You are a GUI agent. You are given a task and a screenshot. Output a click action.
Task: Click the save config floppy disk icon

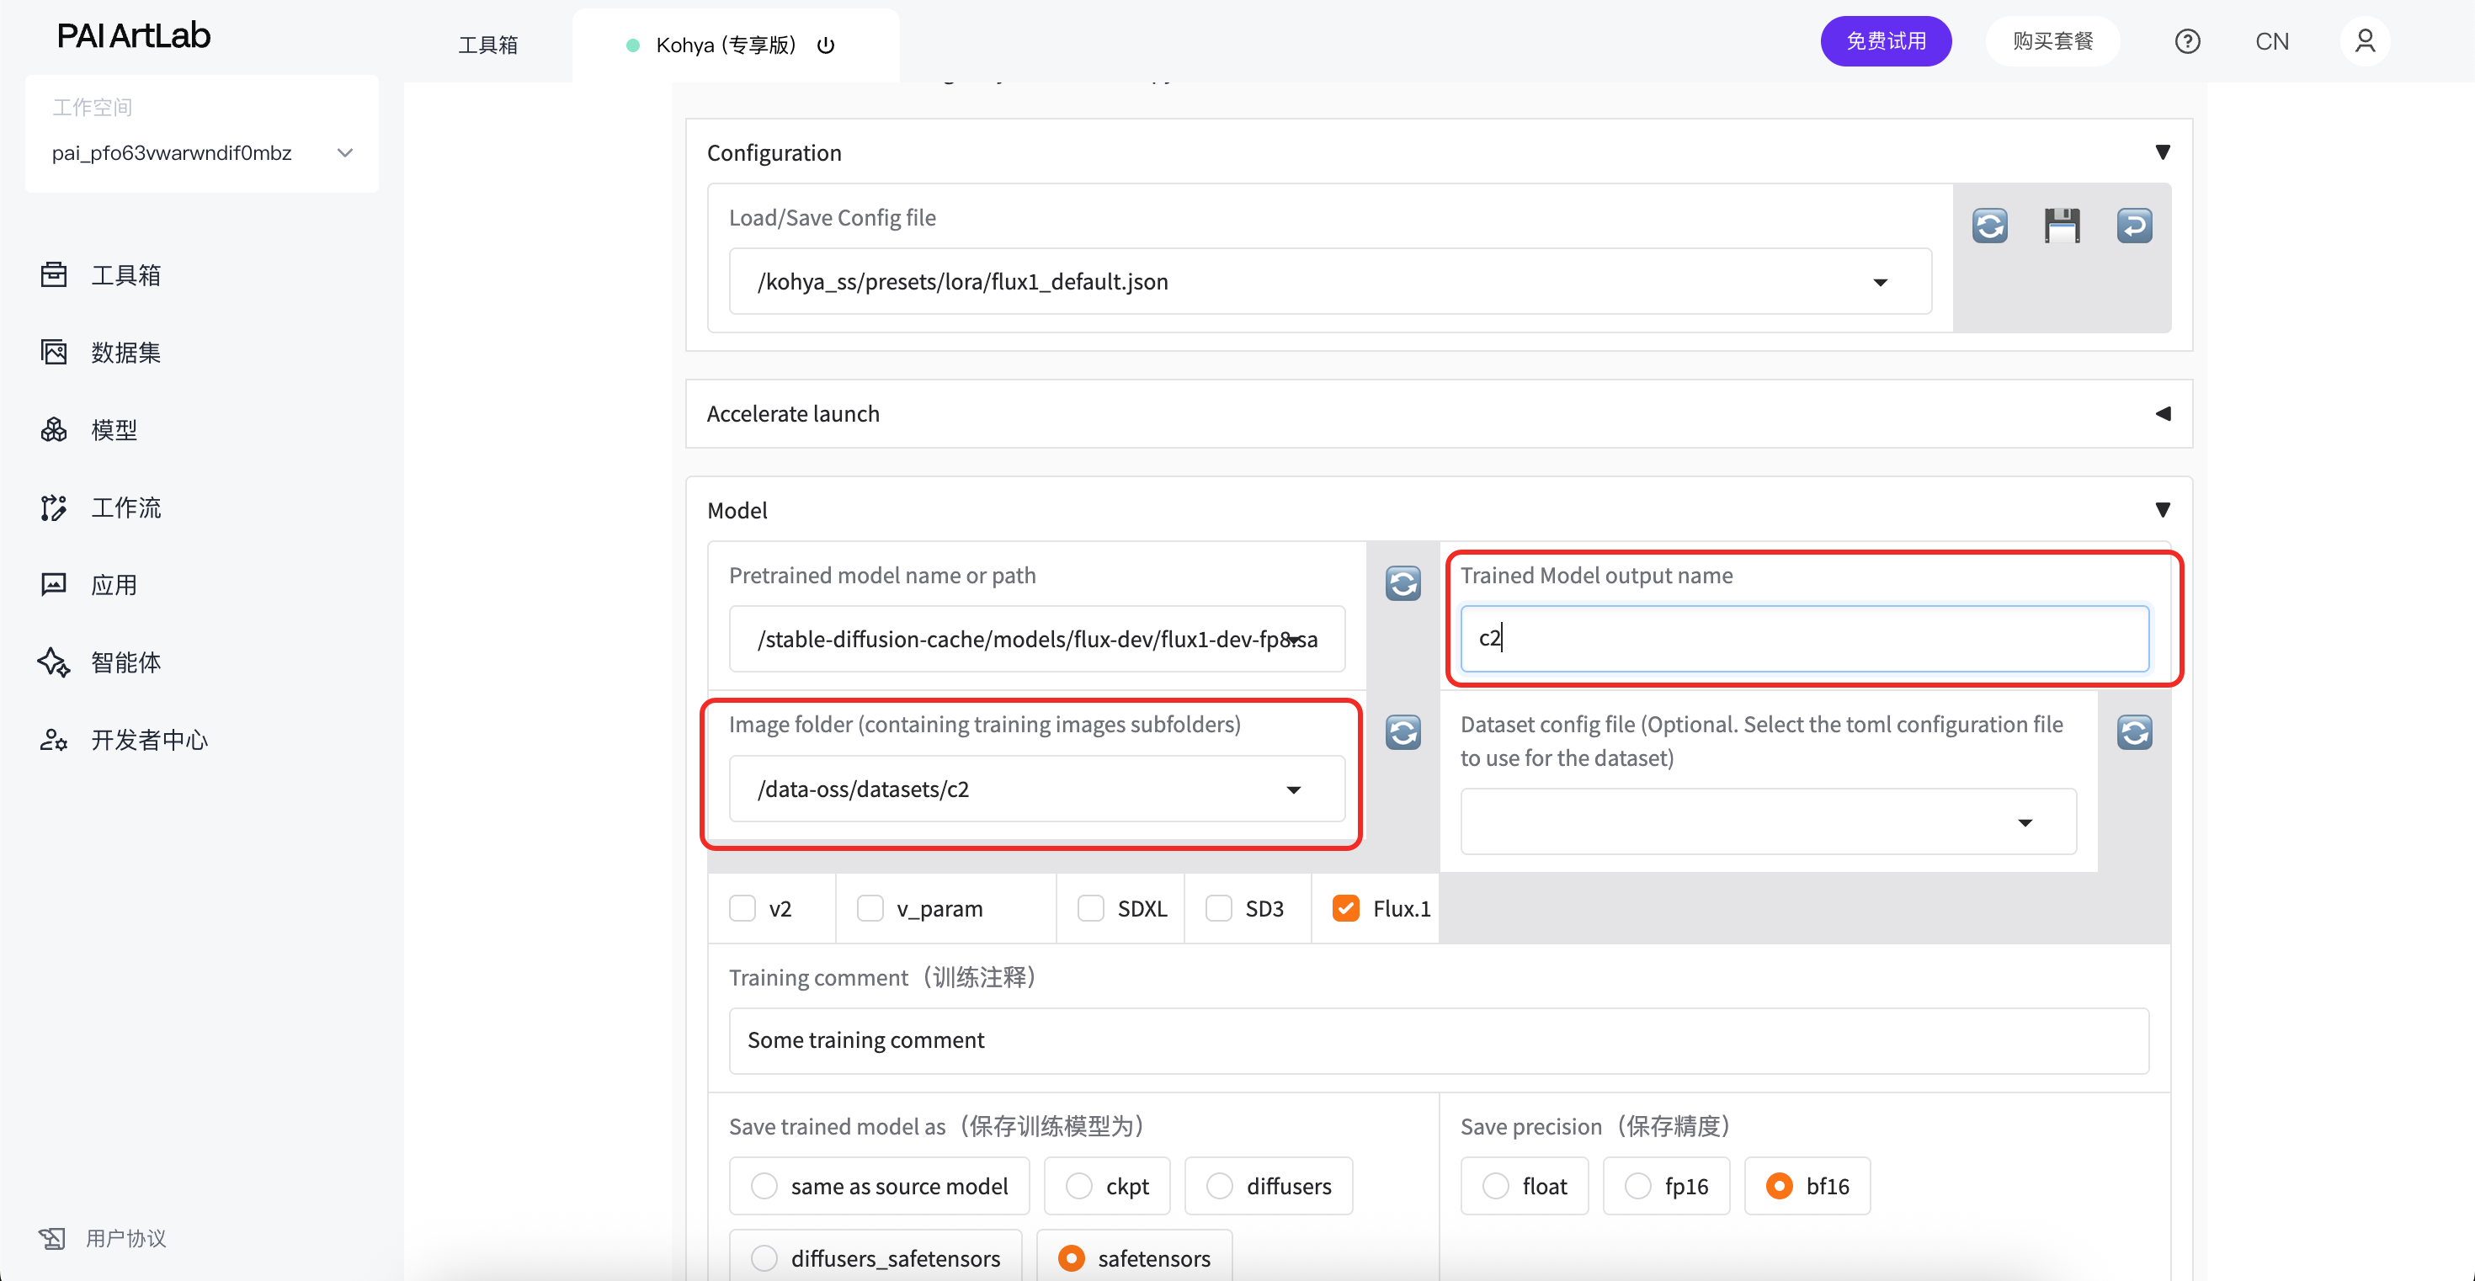click(2062, 226)
